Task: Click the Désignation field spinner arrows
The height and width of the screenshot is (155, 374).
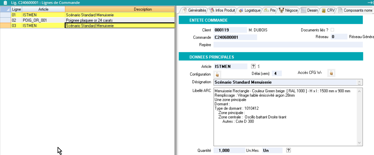Action: (360, 82)
